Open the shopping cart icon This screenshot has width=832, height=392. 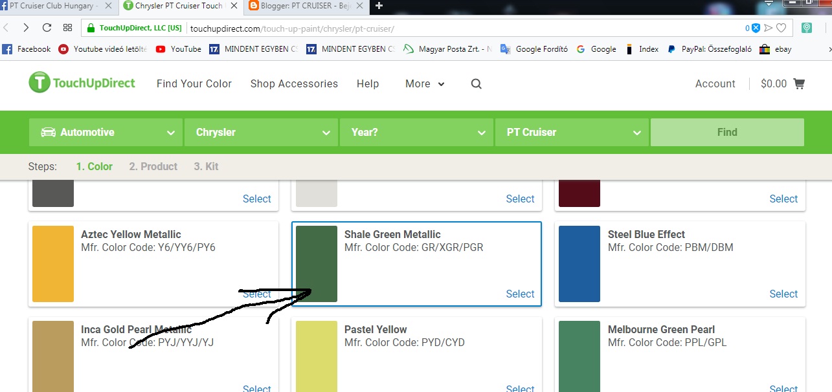799,83
